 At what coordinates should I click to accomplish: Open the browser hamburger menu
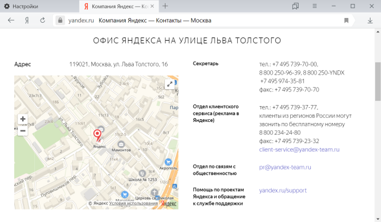[315, 6]
